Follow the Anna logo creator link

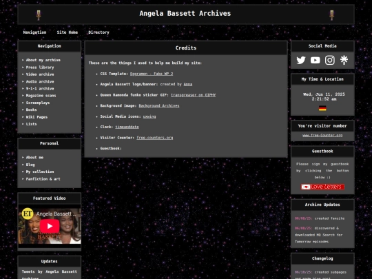(x=188, y=84)
